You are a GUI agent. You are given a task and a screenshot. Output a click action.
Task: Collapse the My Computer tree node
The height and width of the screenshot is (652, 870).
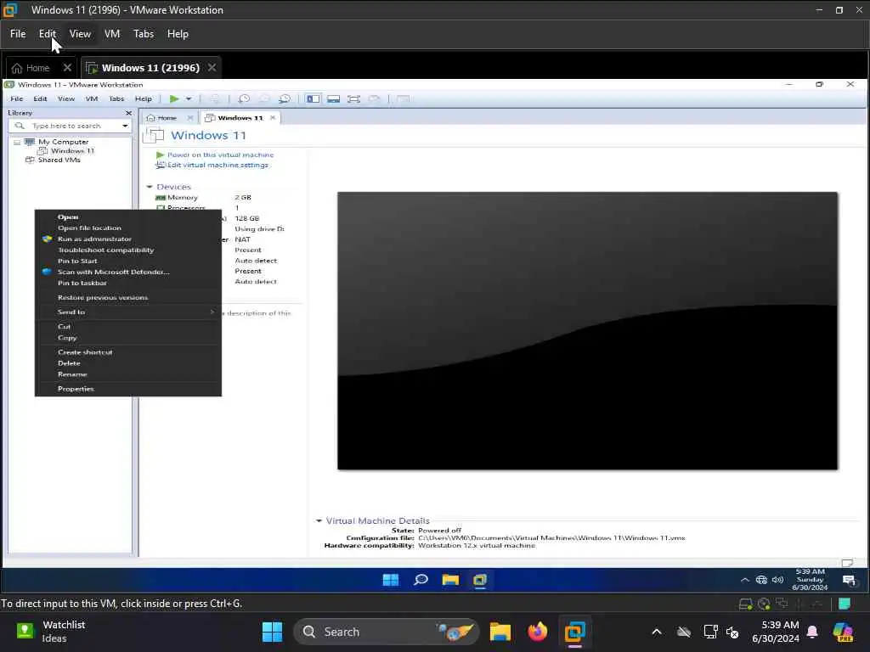click(x=17, y=142)
